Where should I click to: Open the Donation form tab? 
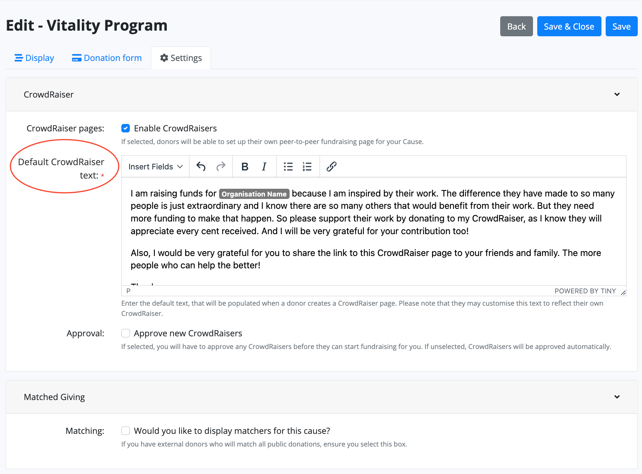coord(107,58)
